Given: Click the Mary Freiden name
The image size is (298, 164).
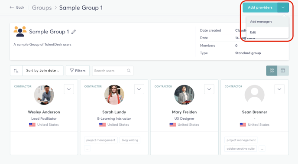Looking at the screenshot, I should click(x=185, y=112).
